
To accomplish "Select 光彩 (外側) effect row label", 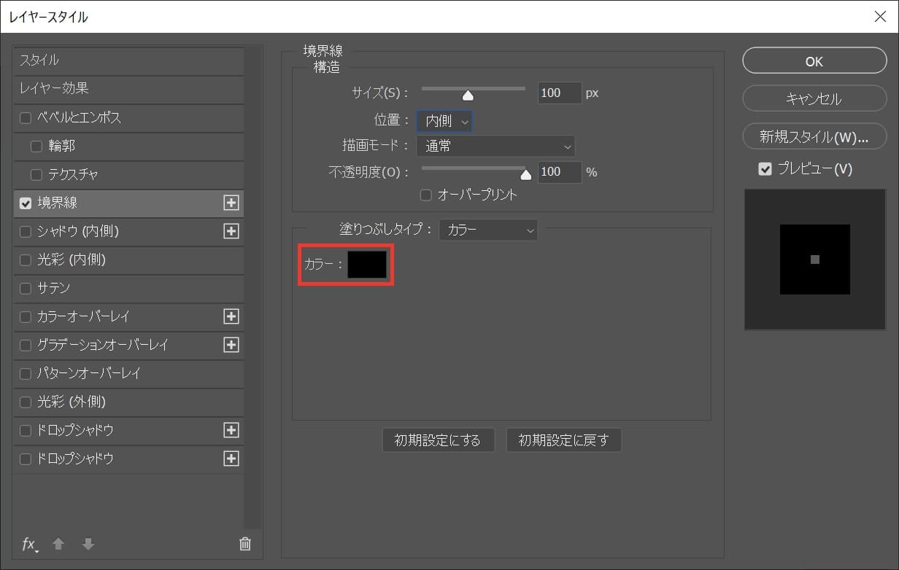I will (x=72, y=402).
